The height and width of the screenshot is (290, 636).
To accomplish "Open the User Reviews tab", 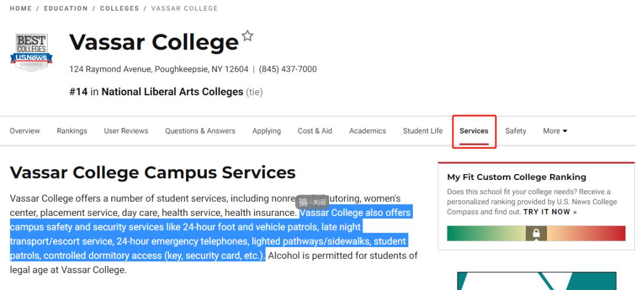I will [x=126, y=131].
